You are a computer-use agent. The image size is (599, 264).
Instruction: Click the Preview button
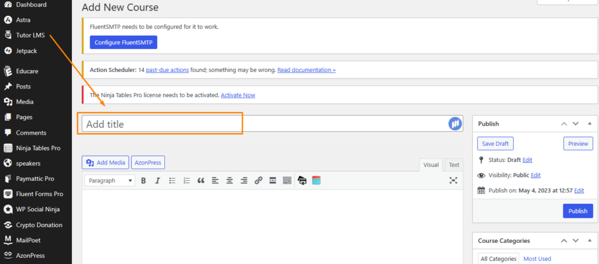(x=578, y=143)
